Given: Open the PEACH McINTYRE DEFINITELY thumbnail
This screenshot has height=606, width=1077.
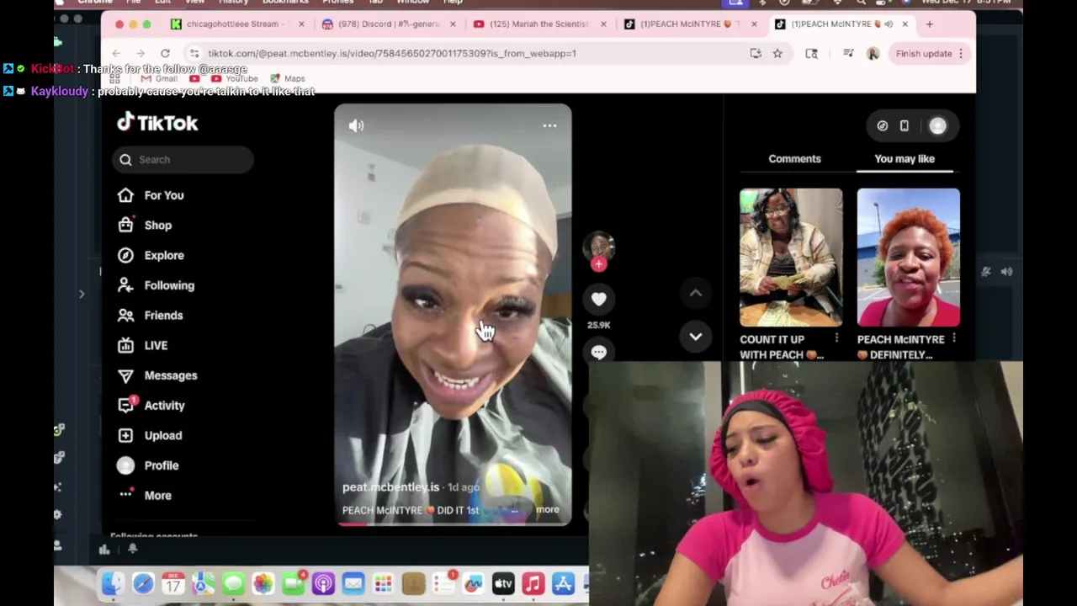Looking at the screenshot, I should click(908, 258).
